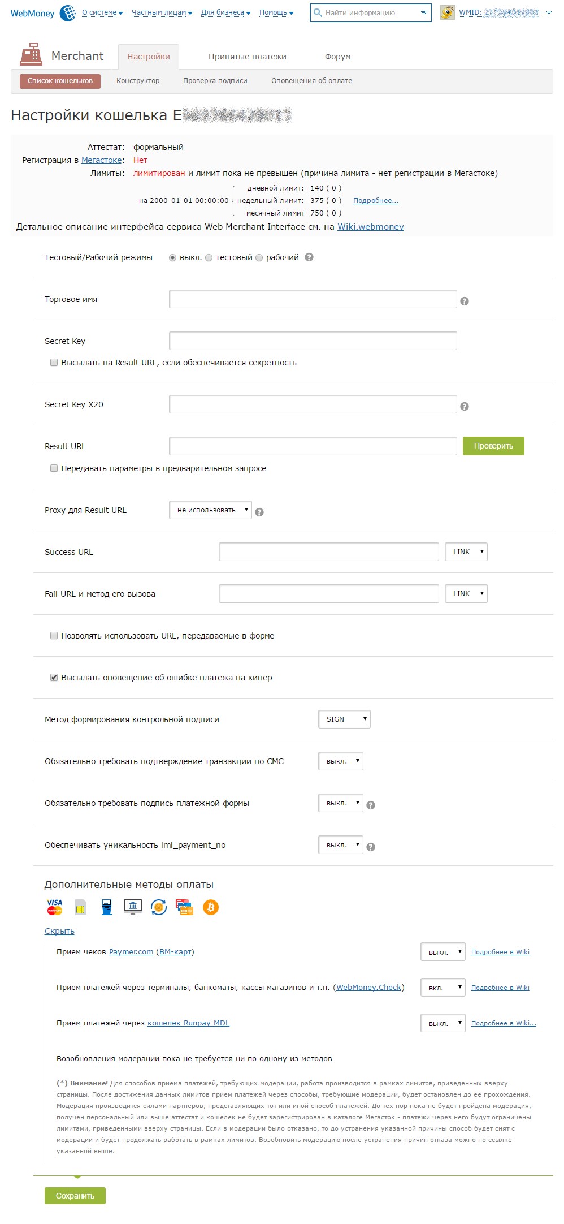
Task: Open the Wiki.webmoney link
Action: (370, 227)
